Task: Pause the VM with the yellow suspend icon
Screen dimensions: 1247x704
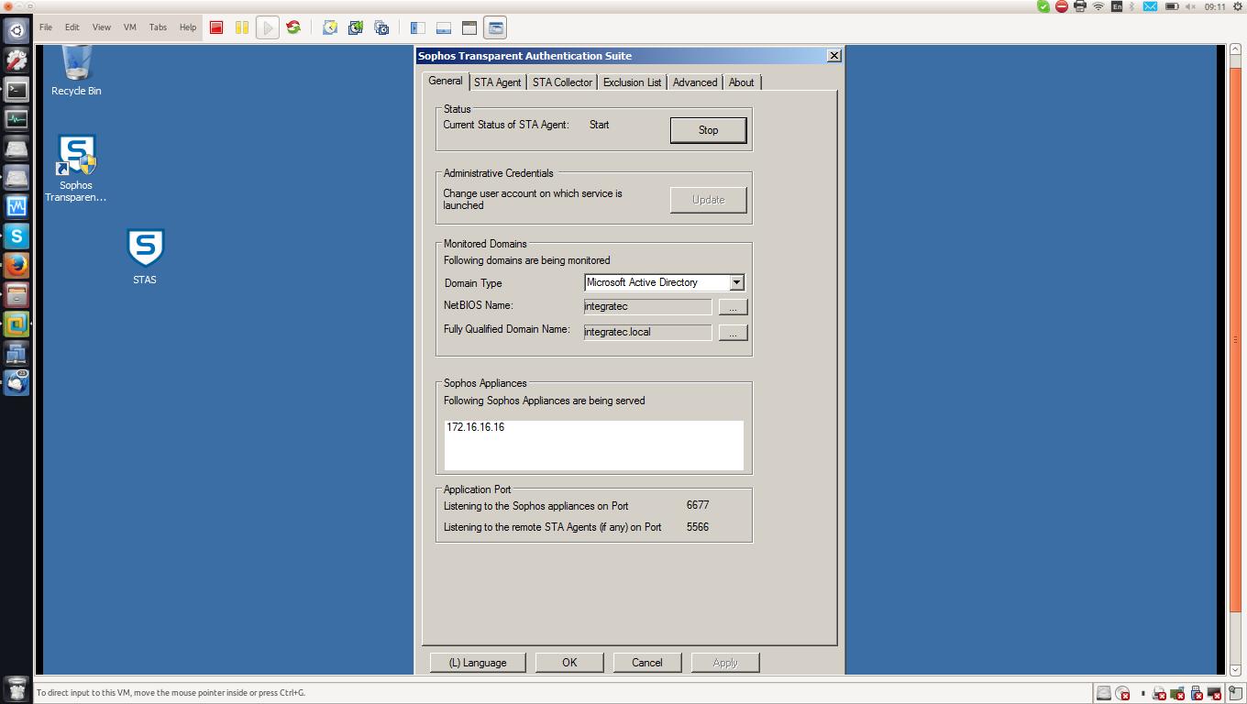Action: (242, 27)
